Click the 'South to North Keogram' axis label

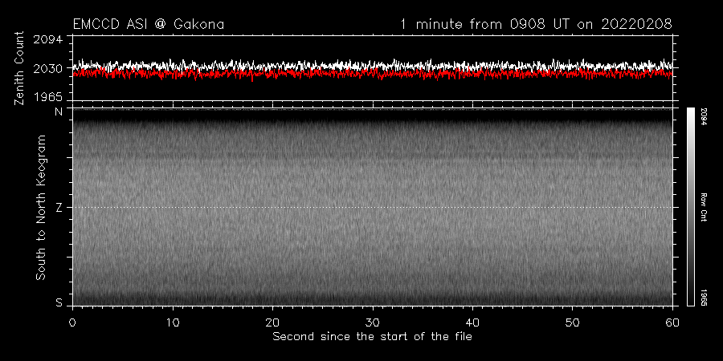pyautogui.click(x=41, y=207)
